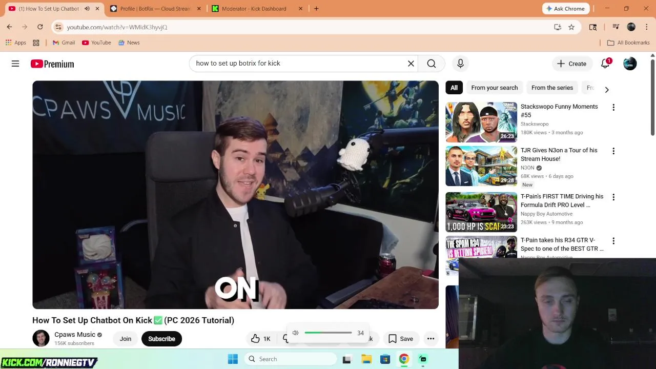Open Stackswopo Funny Moments thumbnail
Image resolution: width=656 pixels, height=369 pixels.
[x=481, y=122]
